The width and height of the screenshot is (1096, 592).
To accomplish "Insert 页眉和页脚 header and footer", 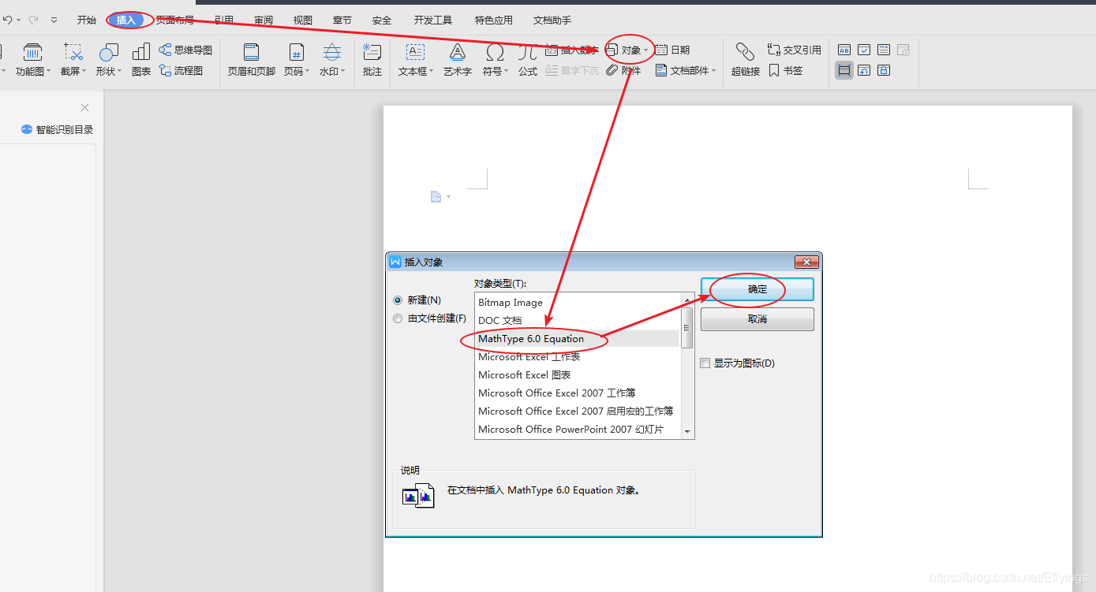I will pos(250,59).
